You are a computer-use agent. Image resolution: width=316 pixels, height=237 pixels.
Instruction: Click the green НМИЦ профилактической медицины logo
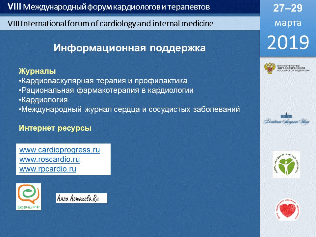pyautogui.click(x=286, y=165)
